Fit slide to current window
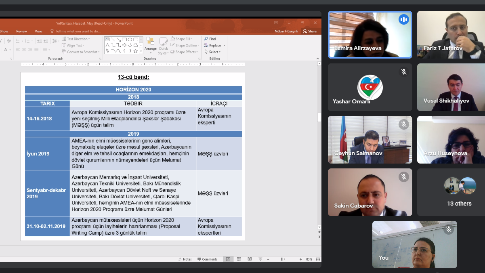The image size is (485, 273). [x=318, y=259]
